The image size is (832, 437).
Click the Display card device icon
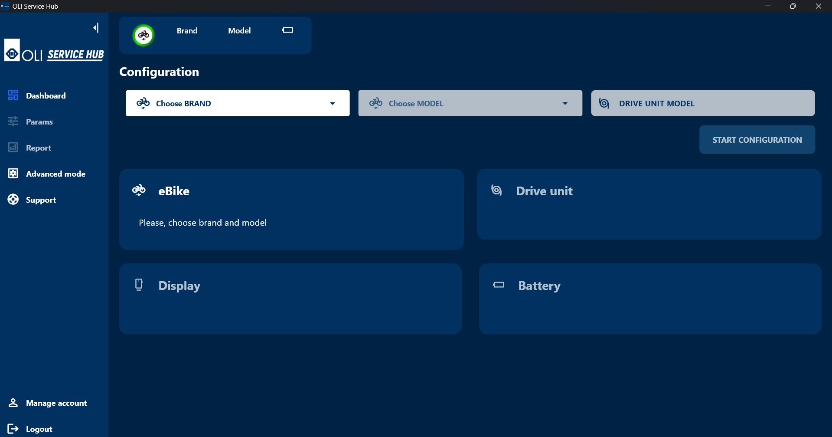point(139,285)
